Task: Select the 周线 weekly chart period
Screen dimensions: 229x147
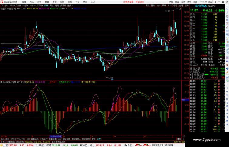Action: (51, 5)
